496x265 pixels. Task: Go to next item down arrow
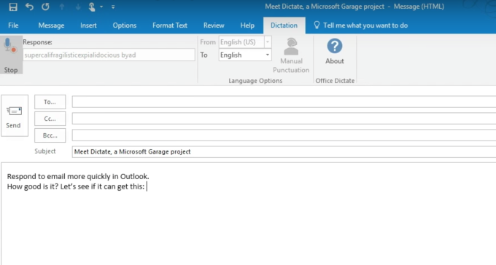(78, 7)
